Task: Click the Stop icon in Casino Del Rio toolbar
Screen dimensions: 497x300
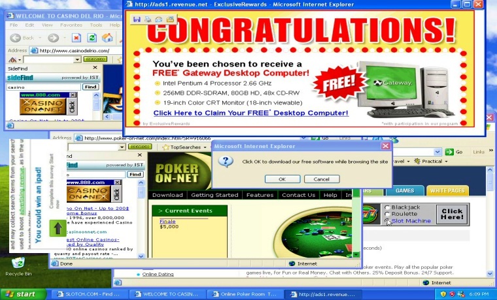Action: click(x=76, y=38)
